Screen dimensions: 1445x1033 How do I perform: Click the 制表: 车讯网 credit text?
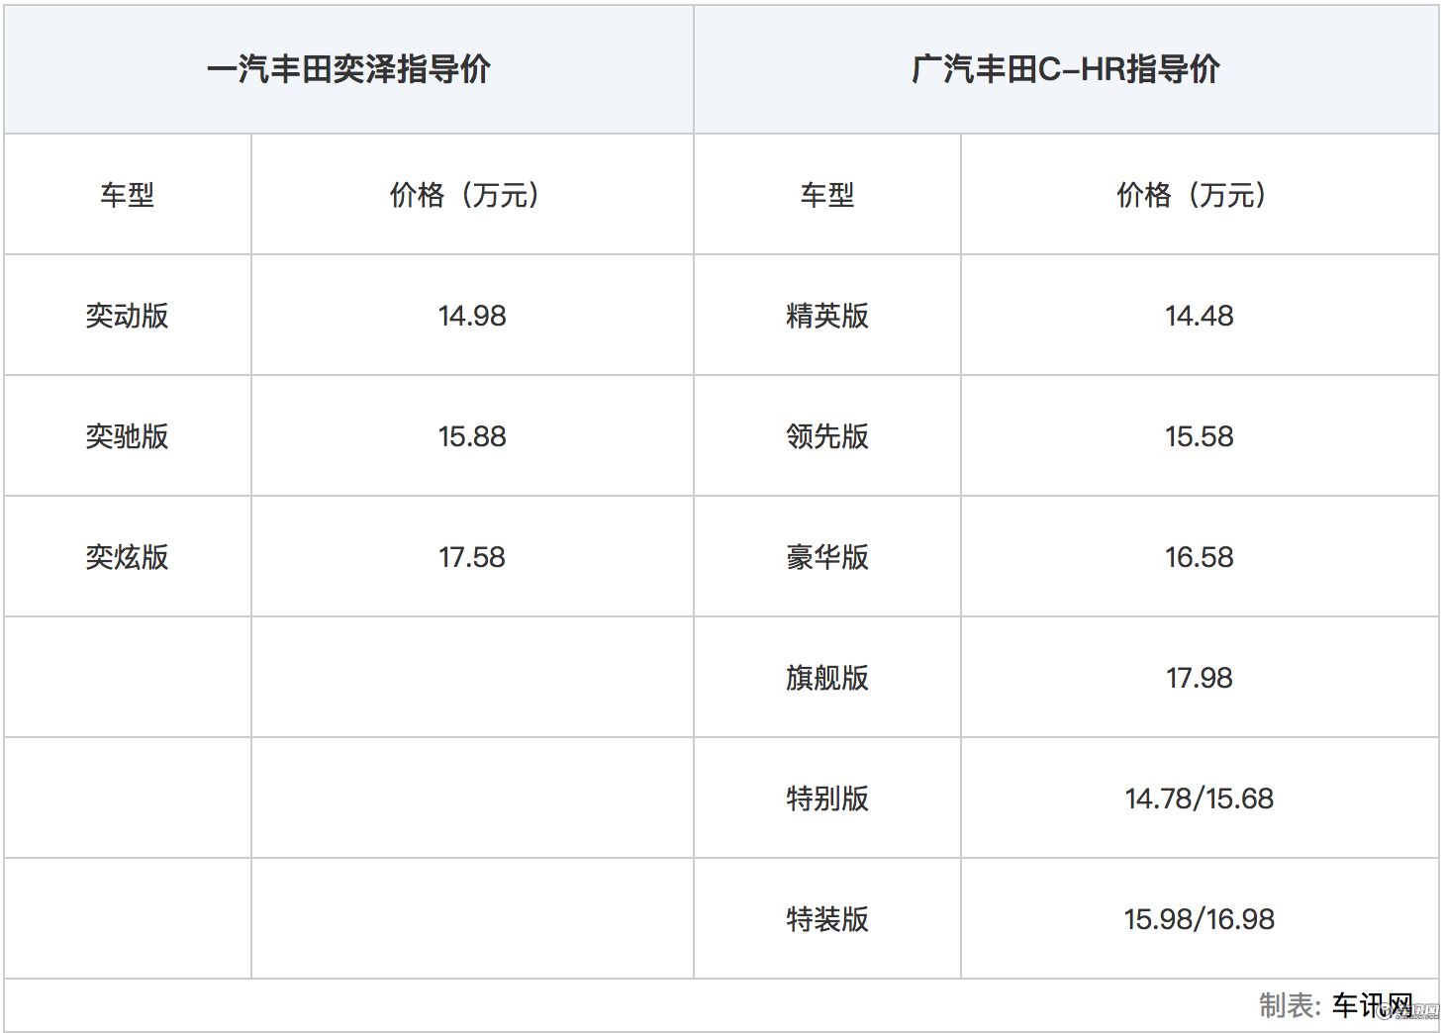click(1336, 1005)
